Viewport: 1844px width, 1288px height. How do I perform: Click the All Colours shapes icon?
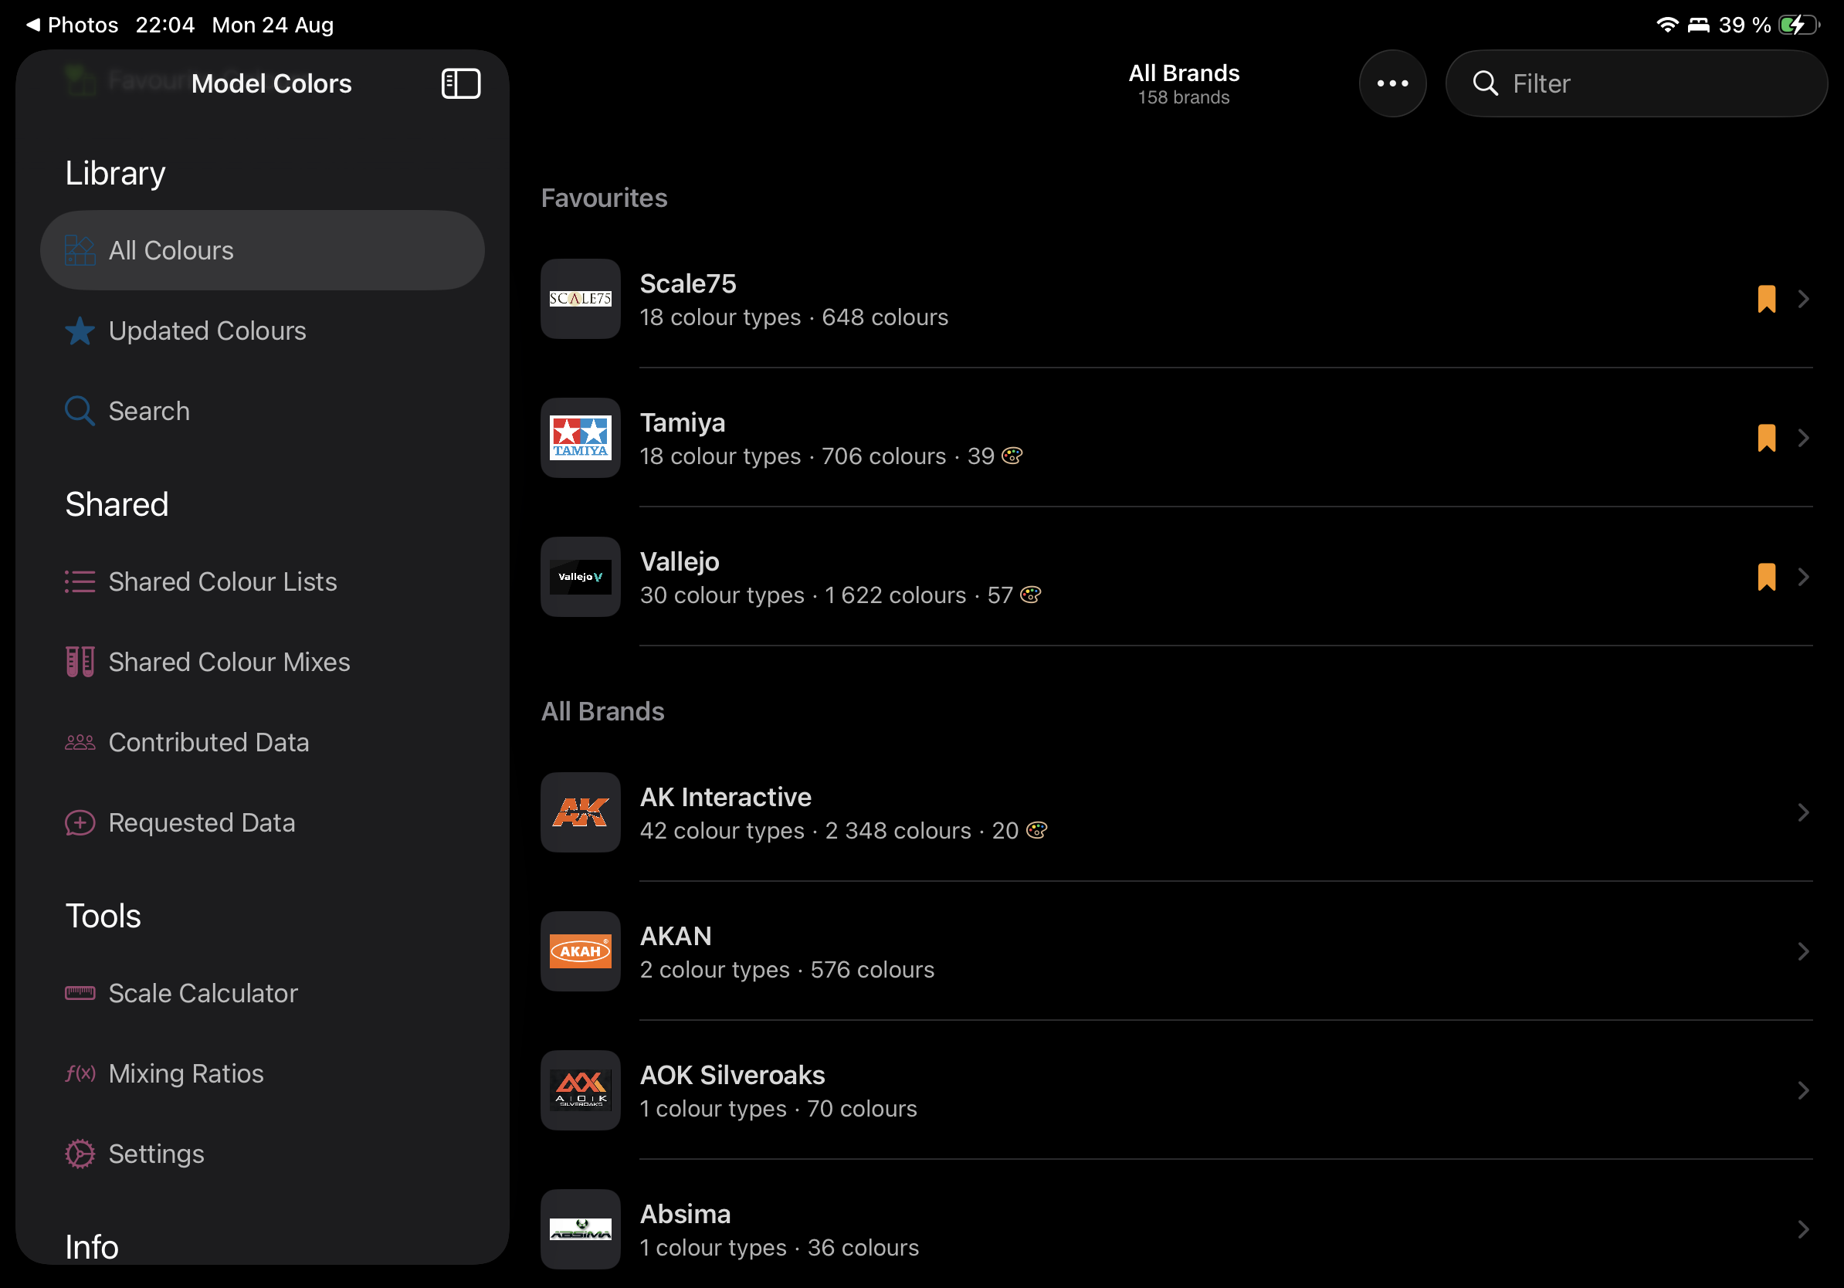(80, 250)
